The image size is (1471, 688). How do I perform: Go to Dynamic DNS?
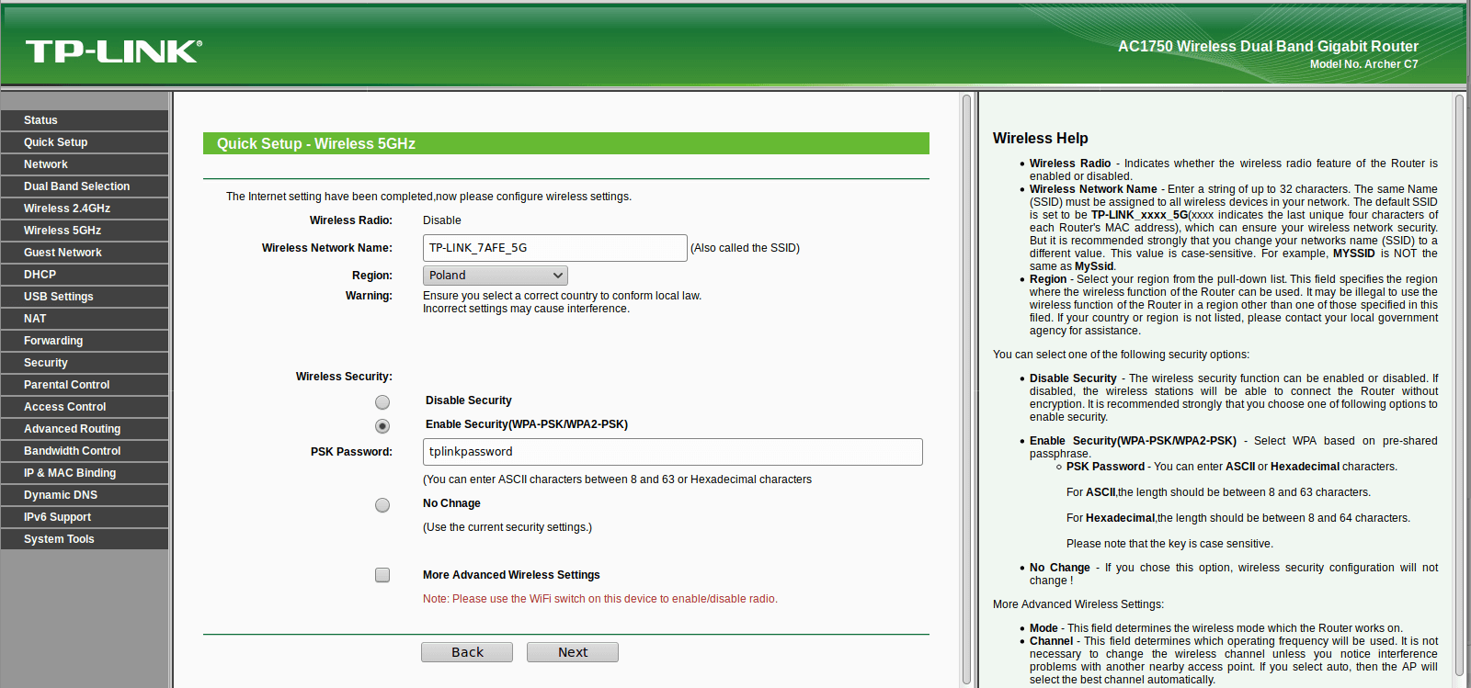pos(85,495)
